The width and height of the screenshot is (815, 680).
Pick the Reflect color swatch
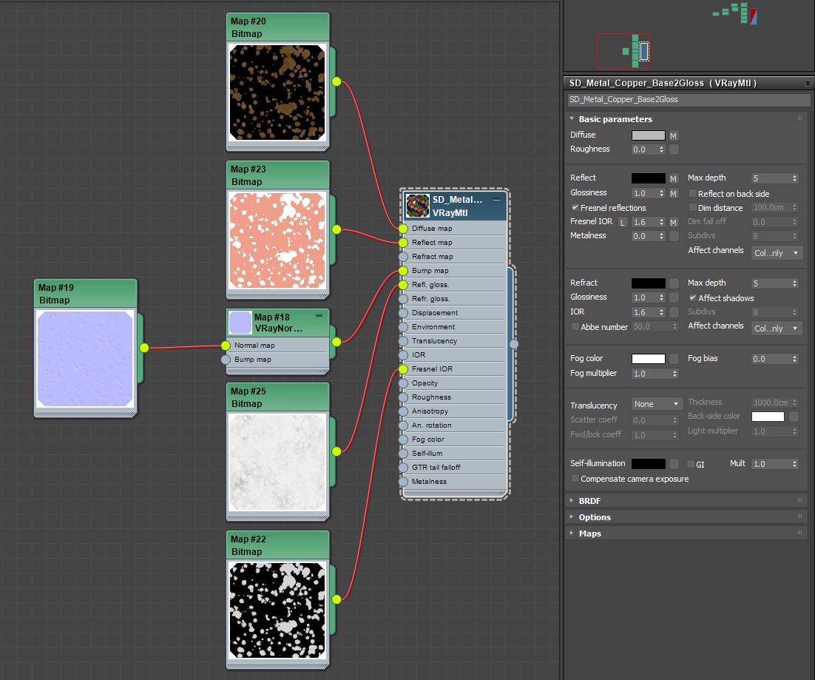click(x=648, y=178)
